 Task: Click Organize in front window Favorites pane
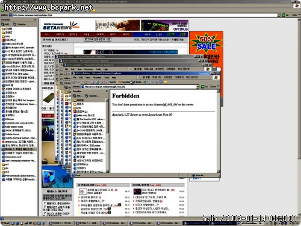click(x=92, y=96)
